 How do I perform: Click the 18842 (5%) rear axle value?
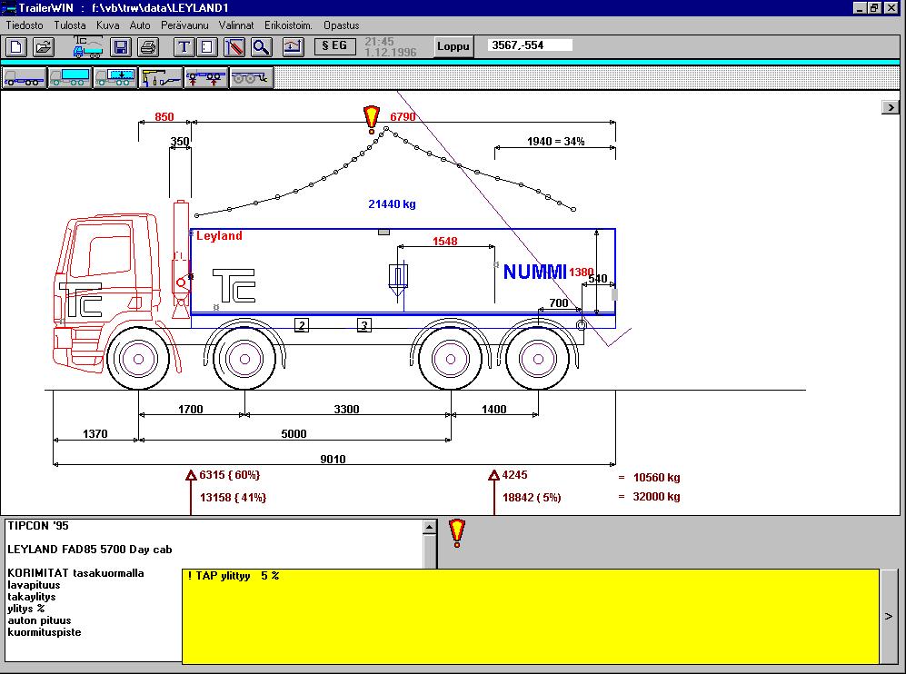tap(532, 497)
